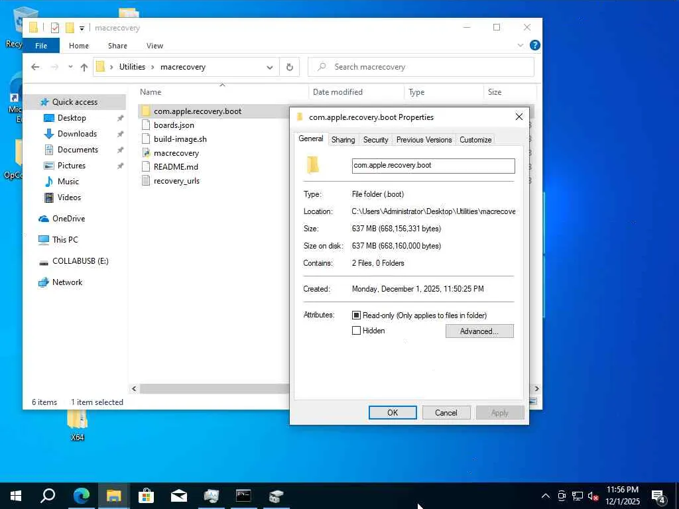This screenshot has width=679, height=509.
Task: Switch to the Sharing tab
Action: click(x=343, y=140)
